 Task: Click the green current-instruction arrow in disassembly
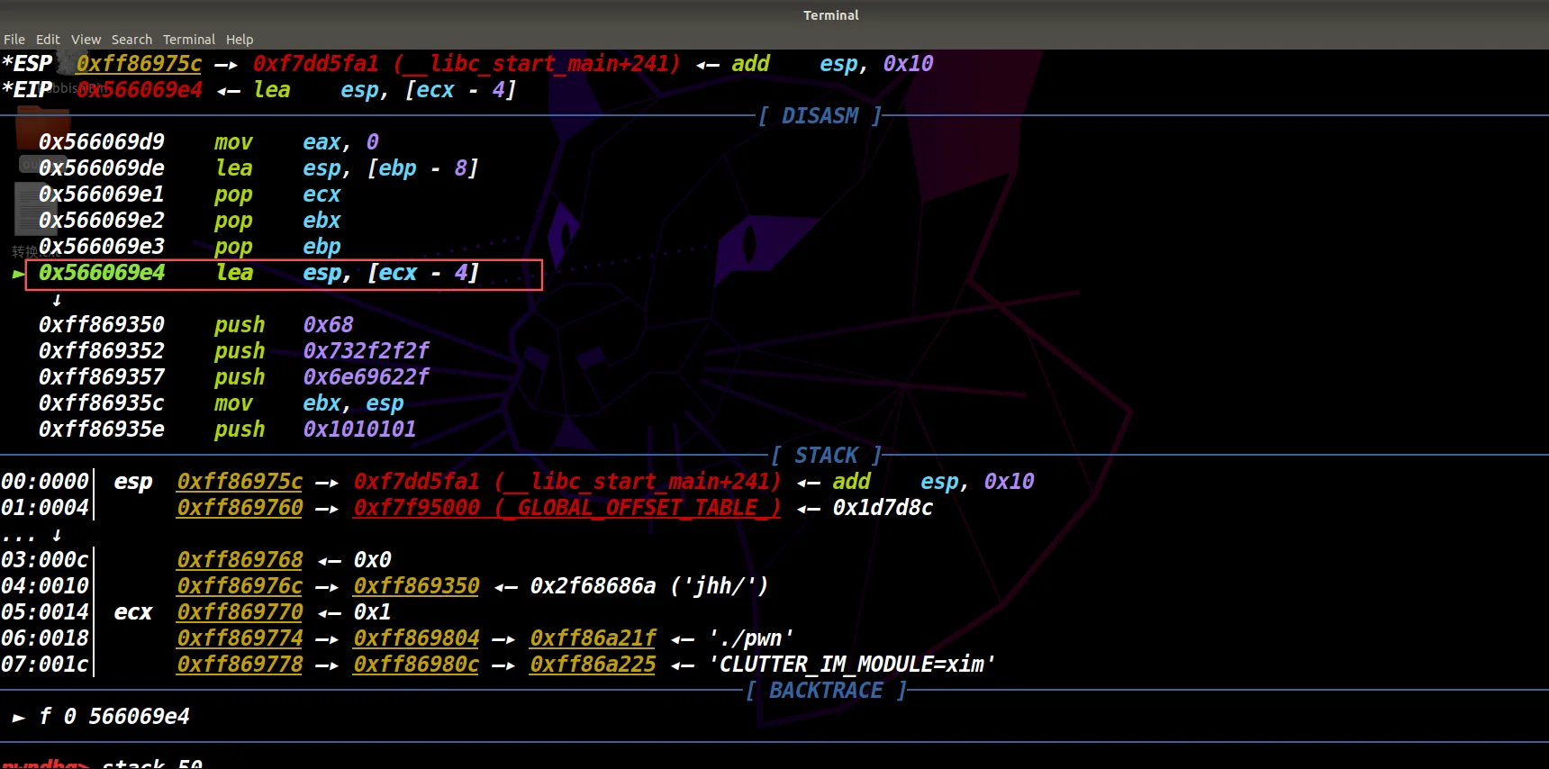[x=18, y=274]
